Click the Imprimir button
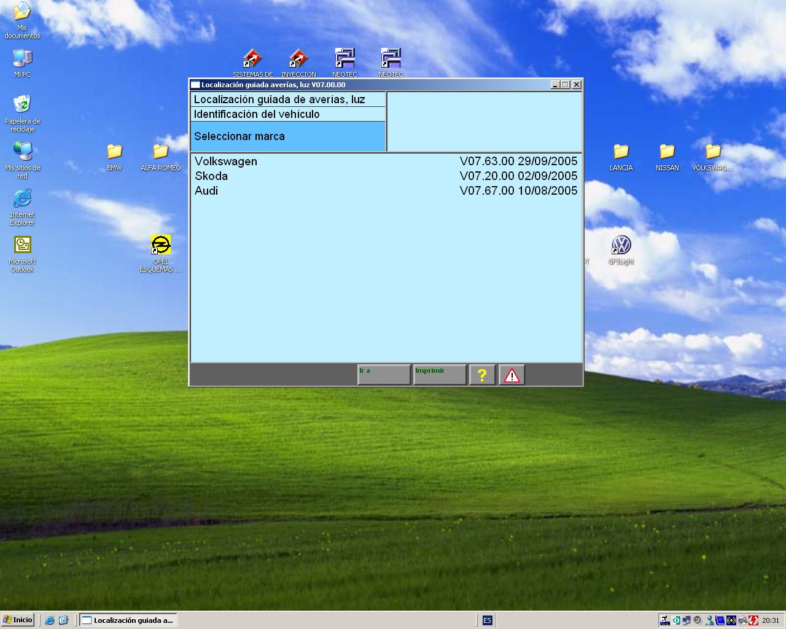 [x=440, y=375]
